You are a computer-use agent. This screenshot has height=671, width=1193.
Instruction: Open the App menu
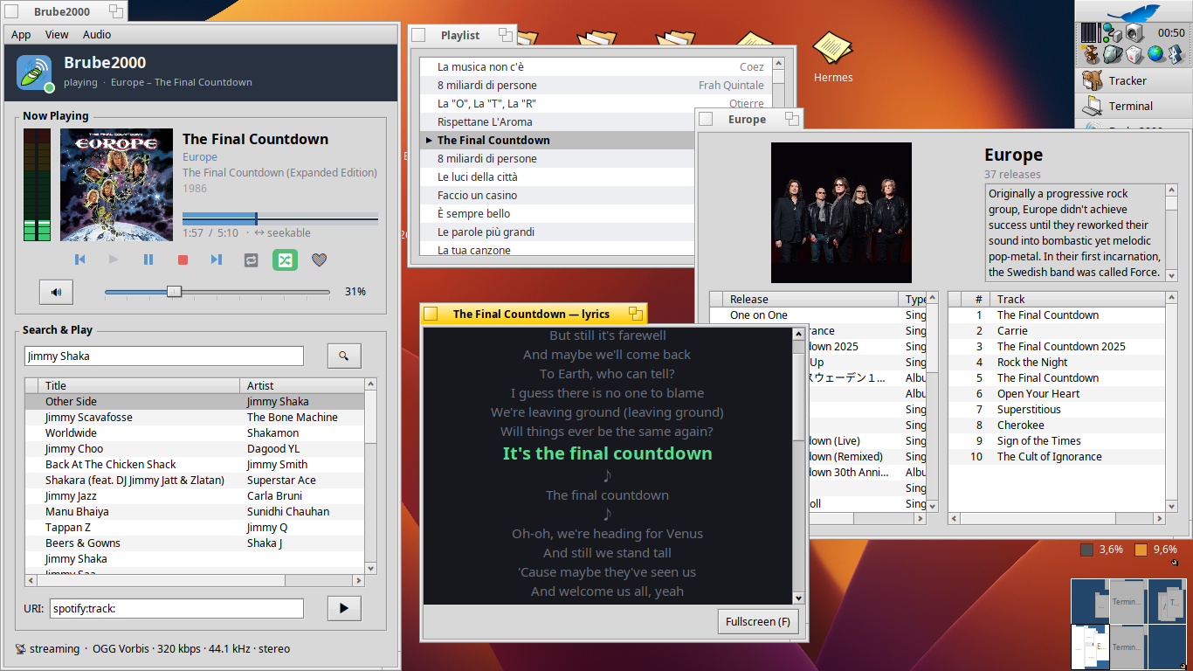coord(21,34)
